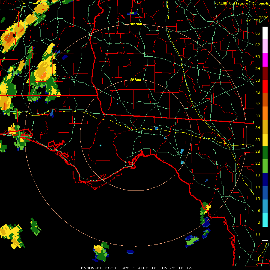Click the cyan legend swatch
Image resolution: width=270 pixels, height=270 pixels.
coord(265,220)
